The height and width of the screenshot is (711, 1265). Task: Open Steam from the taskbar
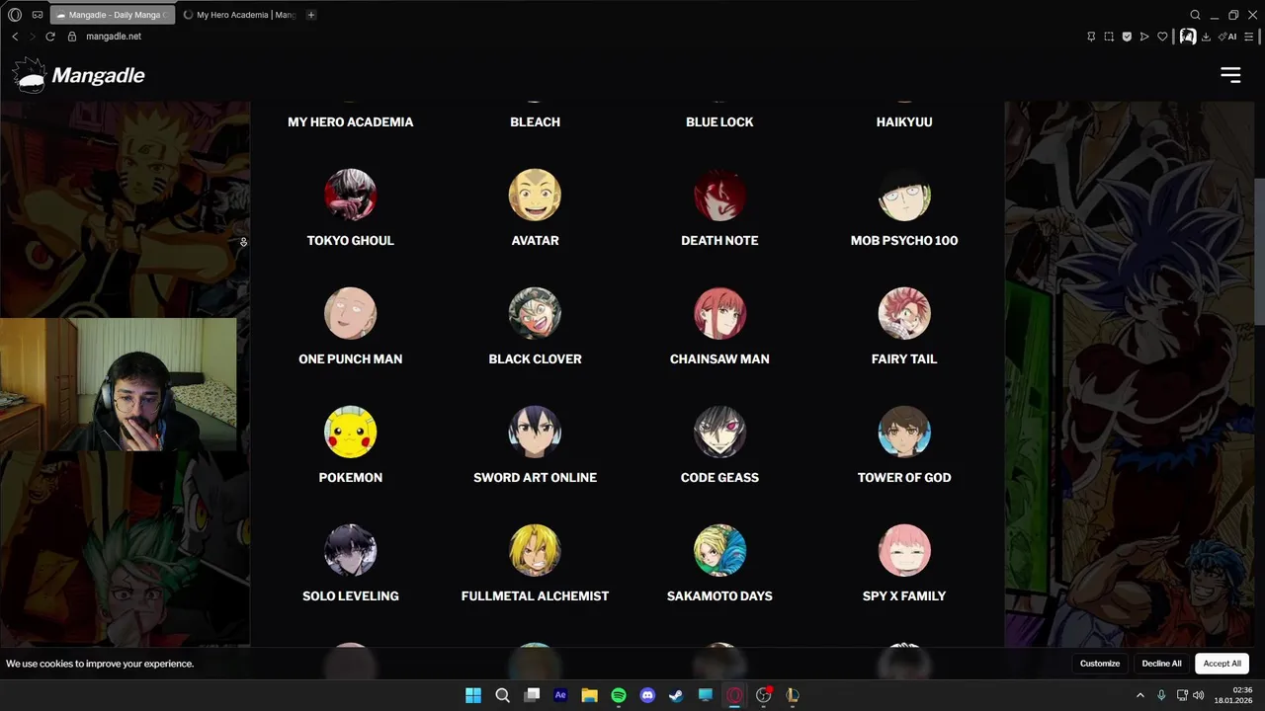(676, 695)
